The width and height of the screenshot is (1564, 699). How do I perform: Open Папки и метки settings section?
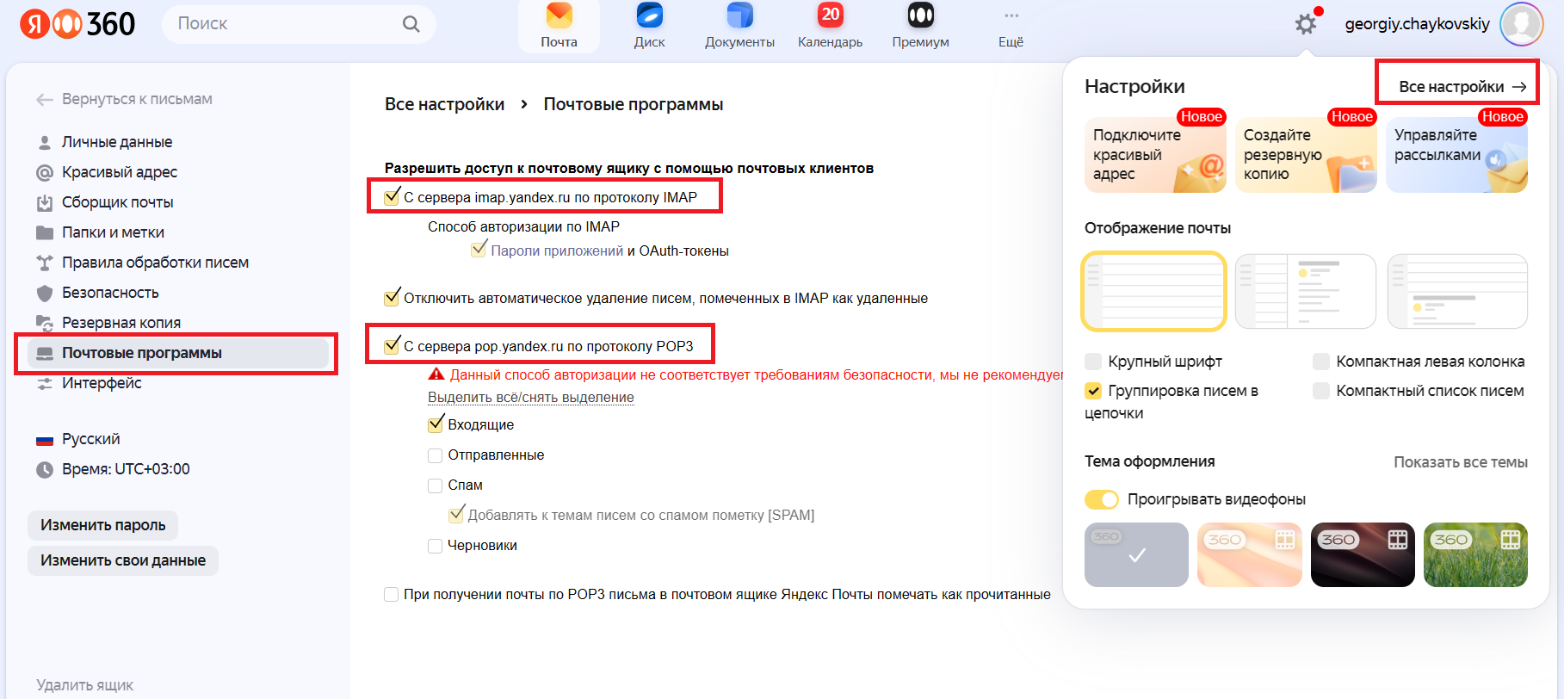113,232
